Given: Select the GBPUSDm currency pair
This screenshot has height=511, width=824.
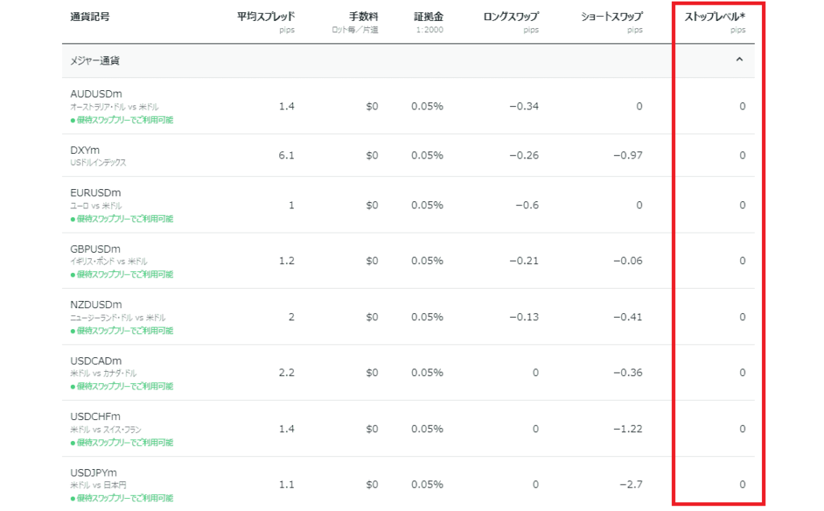Looking at the screenshot, I should tap(95, 249).
